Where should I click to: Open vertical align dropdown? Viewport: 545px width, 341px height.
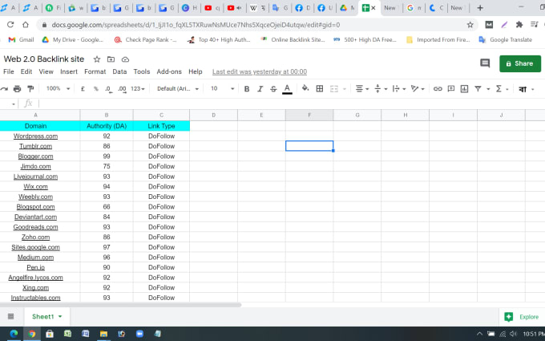click(x=381, y=89)
